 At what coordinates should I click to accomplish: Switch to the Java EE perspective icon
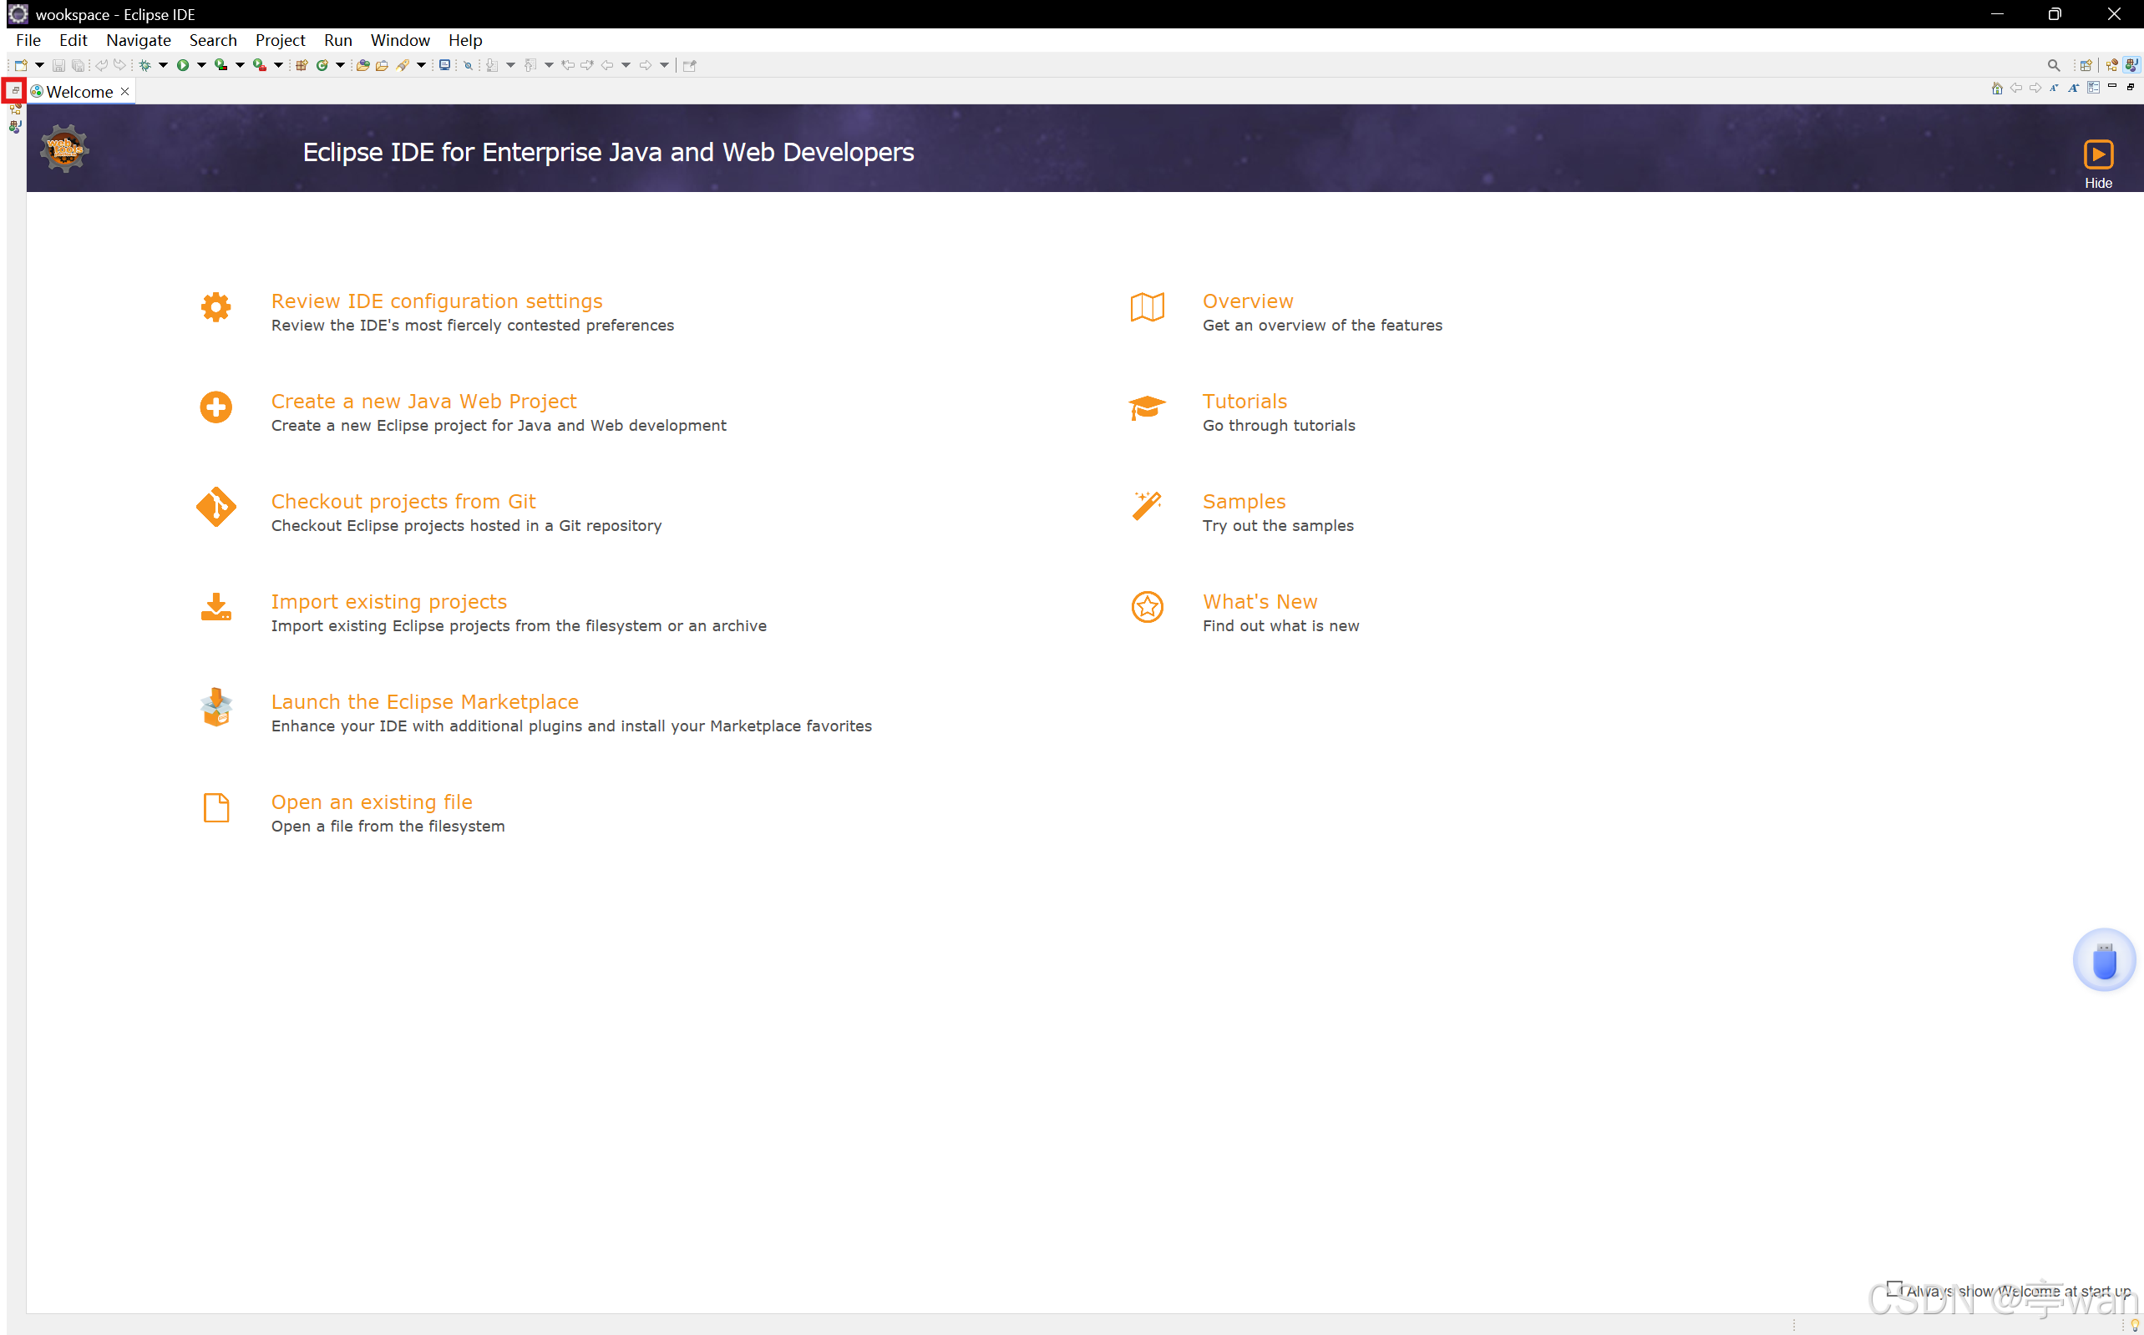click(2111, 65)
